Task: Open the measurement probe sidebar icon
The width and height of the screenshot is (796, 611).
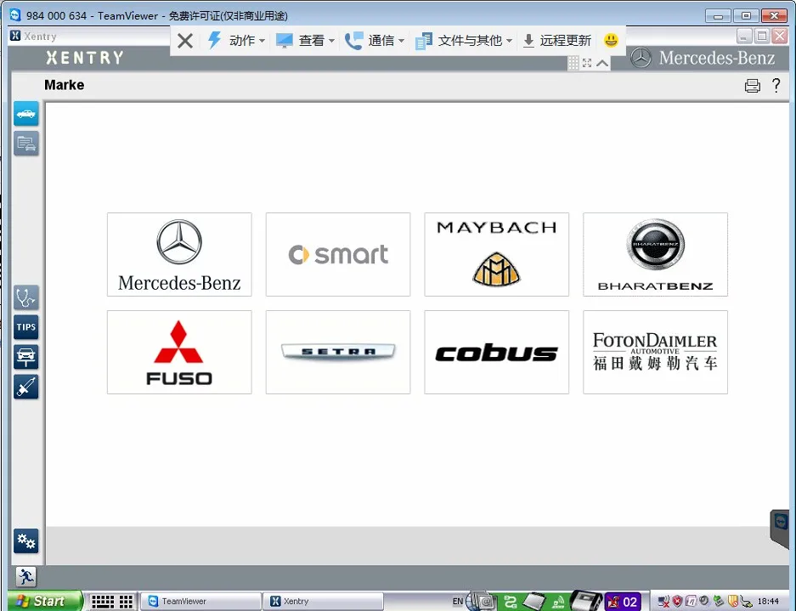Action: tap(25, 387)
